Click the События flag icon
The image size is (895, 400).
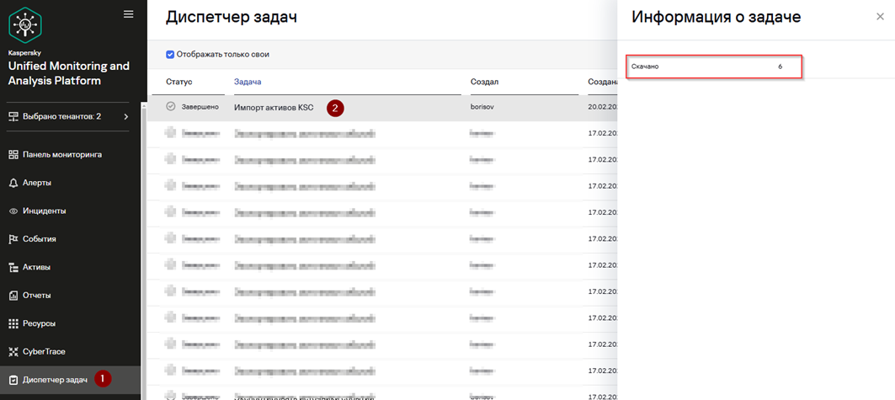(x=14, y=239)
